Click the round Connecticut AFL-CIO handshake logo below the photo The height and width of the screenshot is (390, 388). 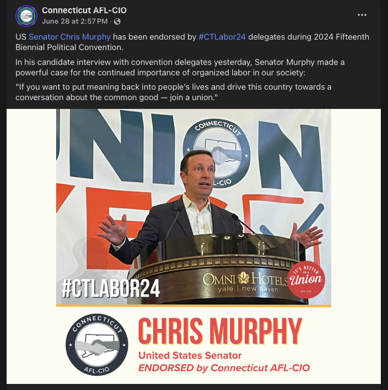coord(97,344)
